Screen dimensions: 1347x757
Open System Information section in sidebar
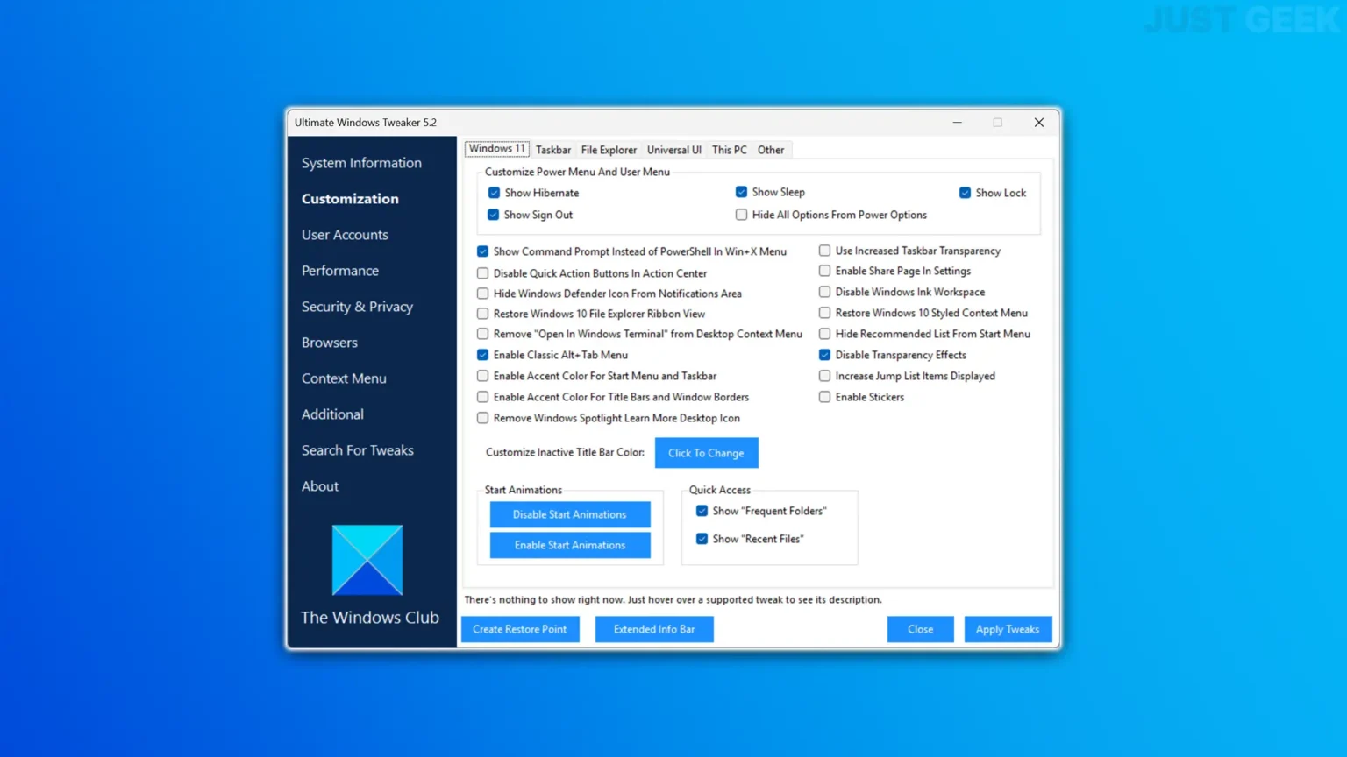[361, 163]
